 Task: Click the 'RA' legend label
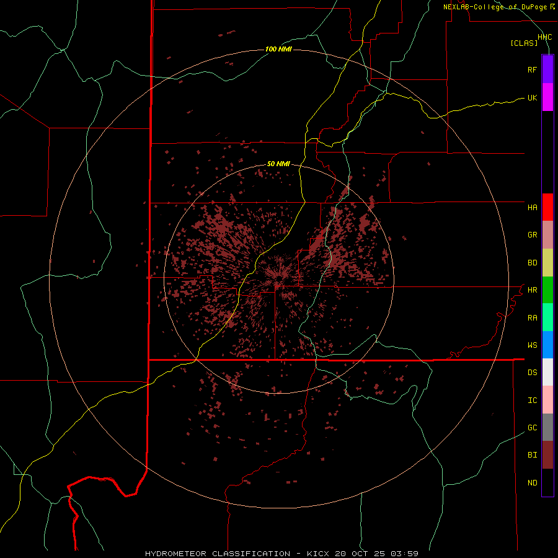pyautogui.click(x=532, y=318)
